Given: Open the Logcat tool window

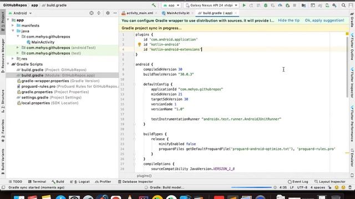Looking at the screenshot, I should [80, 182].
